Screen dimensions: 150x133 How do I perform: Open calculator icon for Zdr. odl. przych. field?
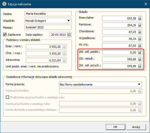[140, 66]
